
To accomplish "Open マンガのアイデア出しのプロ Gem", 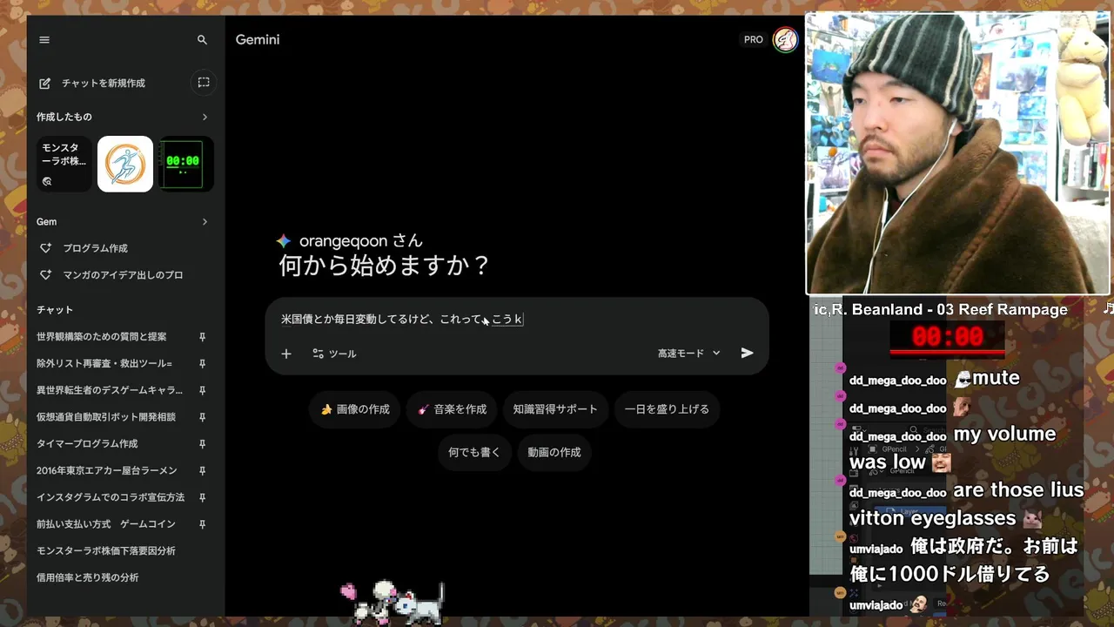I will pos(123,275).
